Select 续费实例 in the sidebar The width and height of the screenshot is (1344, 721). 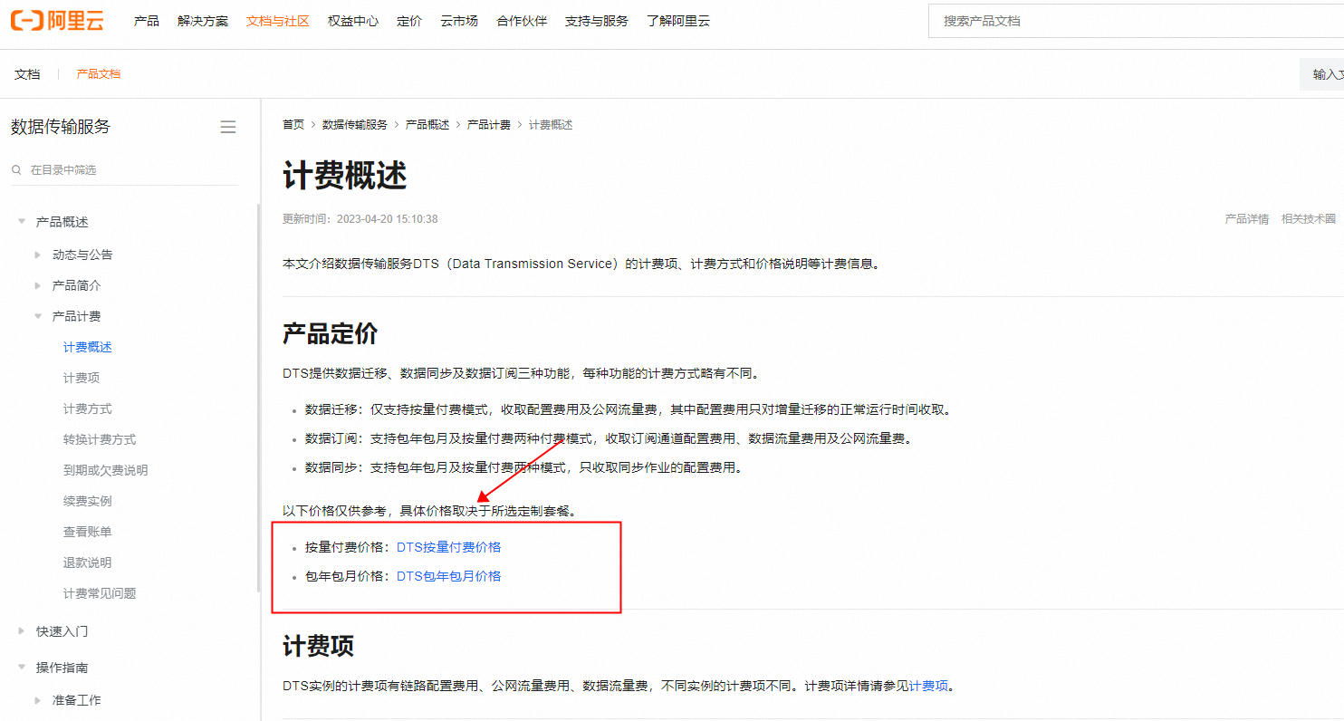point(88,502)
